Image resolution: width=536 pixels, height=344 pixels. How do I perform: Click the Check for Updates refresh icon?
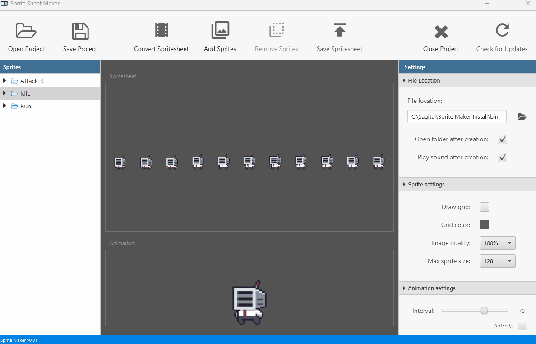[x=502, y=30]
